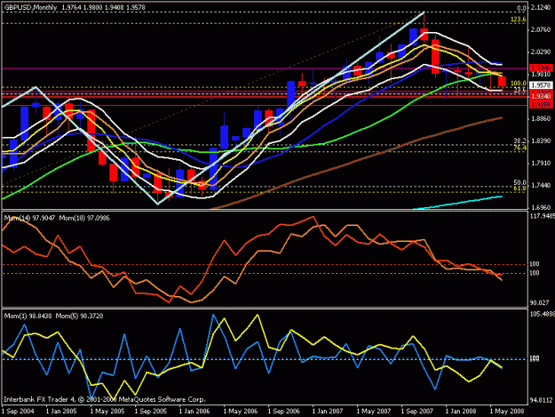This screenshot has width=555, height=417.
Task: Click the GBPUSD,Monthly chart title text
Action: pyautogui.click(x=30, y=7)
